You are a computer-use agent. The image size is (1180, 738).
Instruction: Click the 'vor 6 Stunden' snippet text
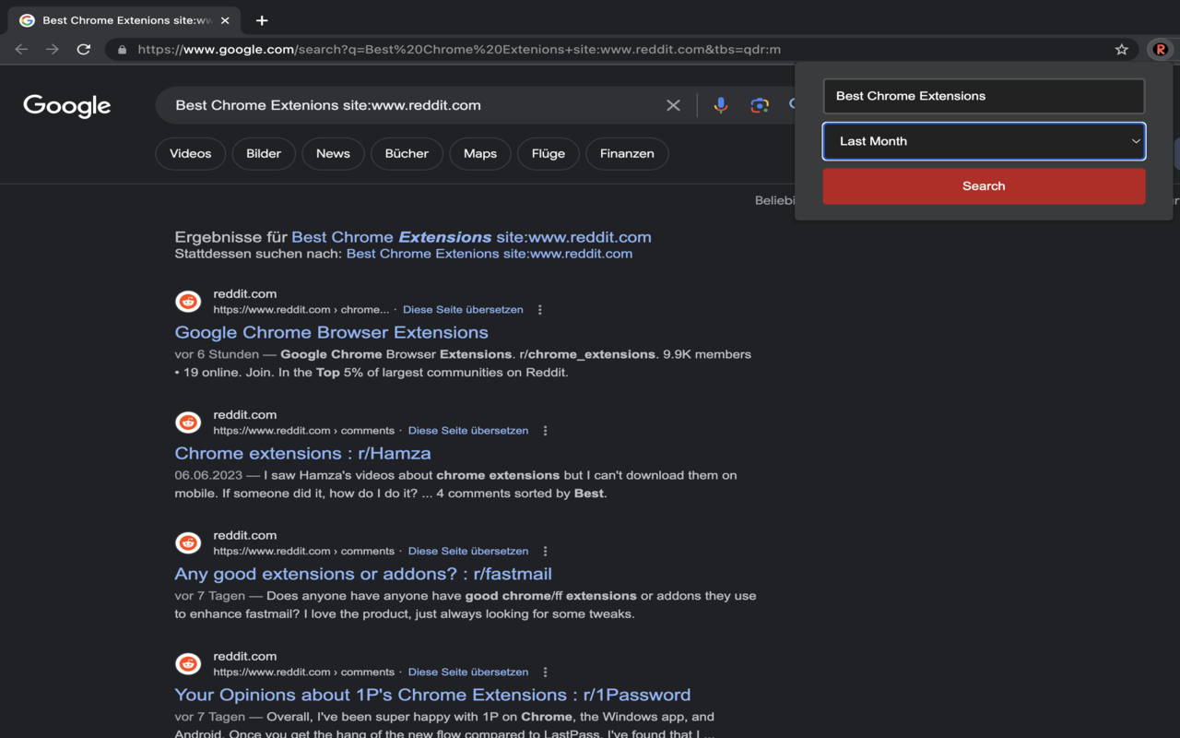tap(217, 354)
